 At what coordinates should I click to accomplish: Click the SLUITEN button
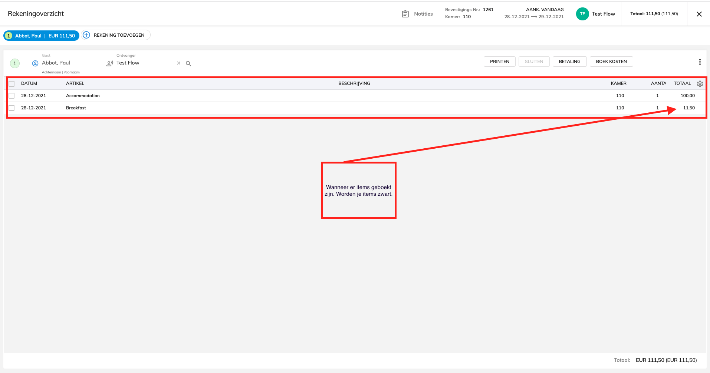(534, 62)
